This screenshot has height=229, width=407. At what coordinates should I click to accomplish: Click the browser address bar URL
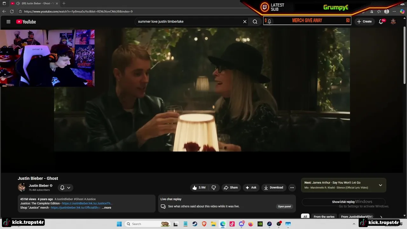point(78,11)
